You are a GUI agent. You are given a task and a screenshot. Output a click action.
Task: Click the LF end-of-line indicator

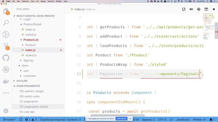coord(171,120)
